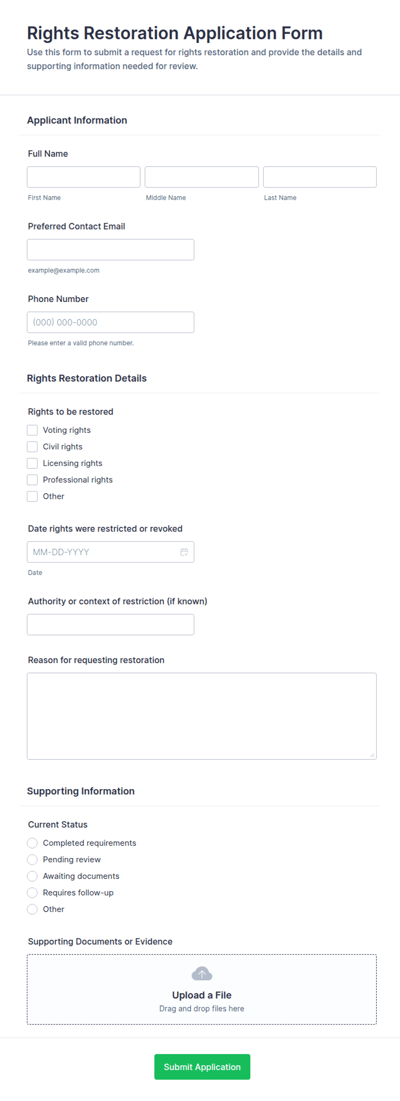Check Other under Rights to be restored
400x1101 pixels.
pyautogui.click(x=32, y=496)
